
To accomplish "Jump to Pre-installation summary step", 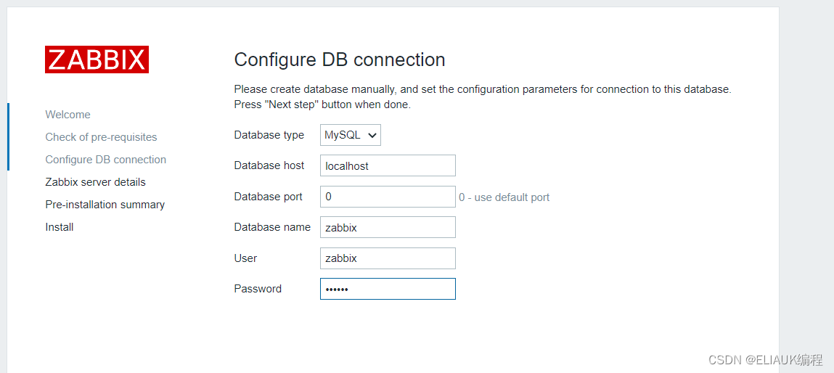I will [x=105, y=205].
